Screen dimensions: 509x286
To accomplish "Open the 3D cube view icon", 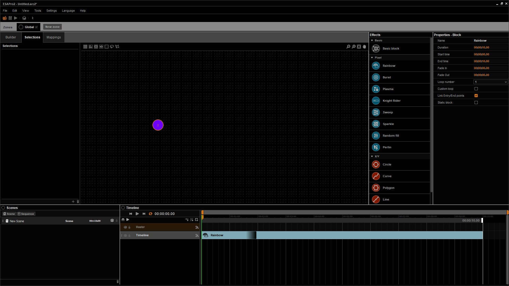I will point(24,18).
